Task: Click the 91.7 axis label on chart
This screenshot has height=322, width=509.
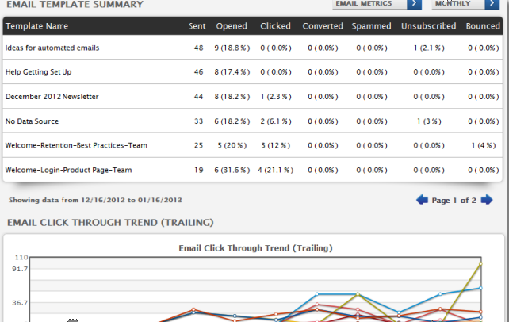Action: (x=20, y=269)
